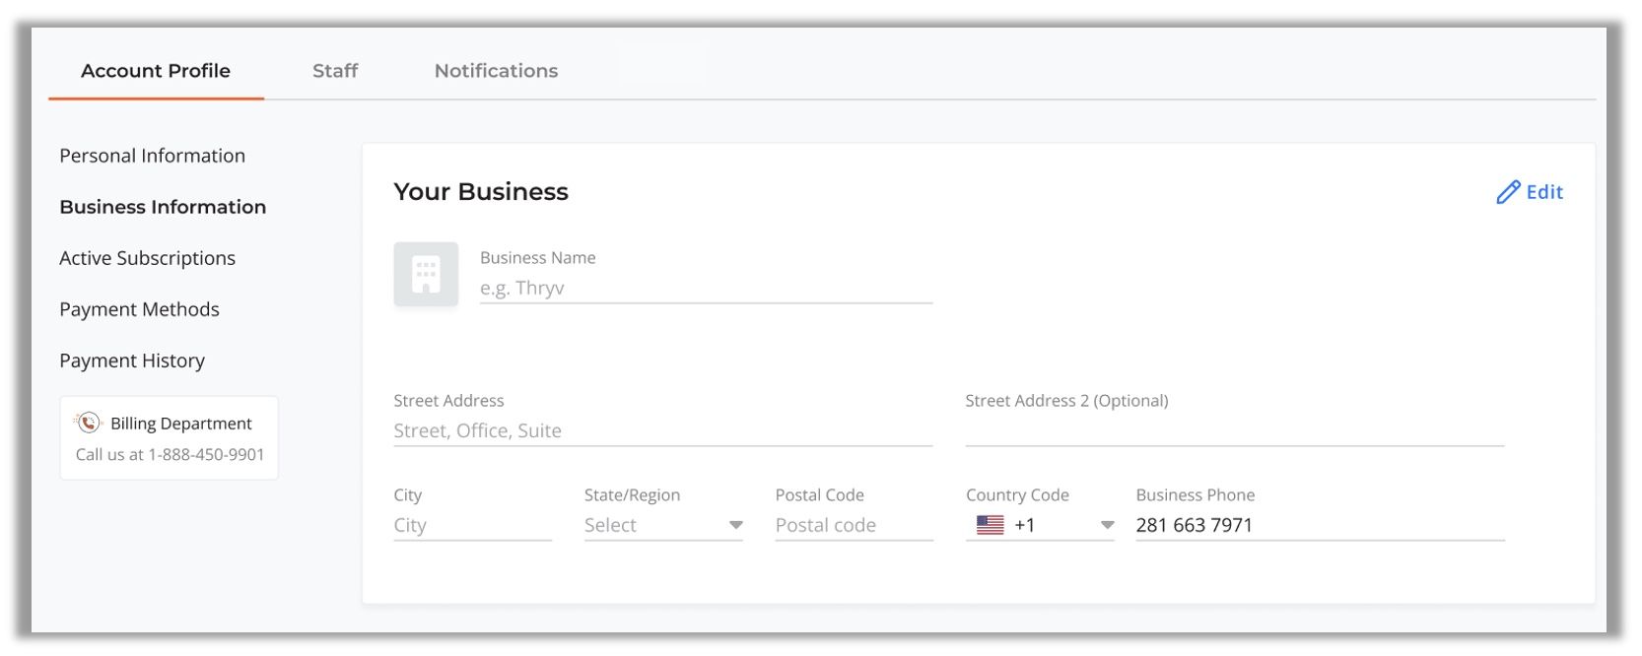Click the pencil Edit icon
The width and height of the screenshot is (1642, 656).
(1507, 192)
